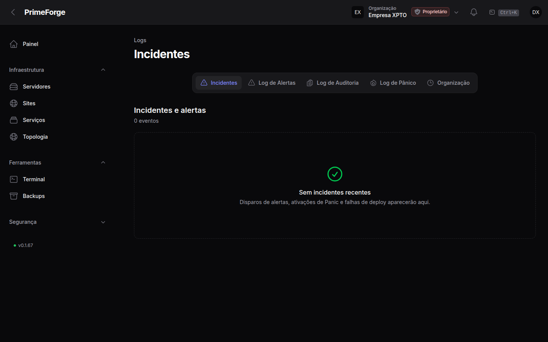Click the Ferramentas section label
Image resolution: width=548 pixels, height=342 pixels.
[25, 163]
